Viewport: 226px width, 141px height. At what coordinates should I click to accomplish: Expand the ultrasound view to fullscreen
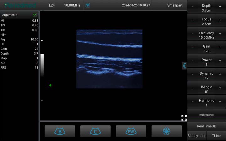click(x=184, y=118)
